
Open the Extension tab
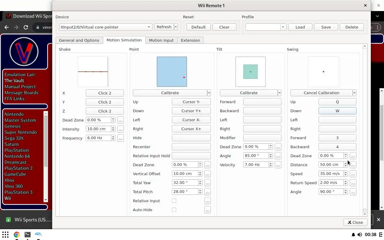(190, 40)
